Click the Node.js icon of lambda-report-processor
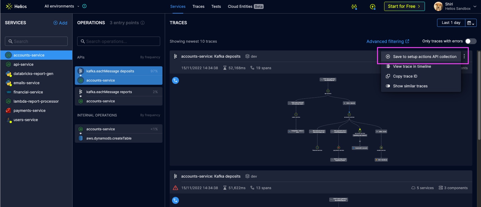 click(x=8, y=101)
